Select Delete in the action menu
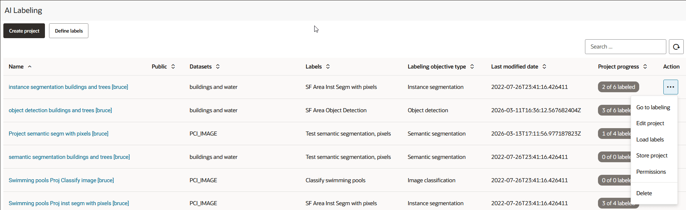 [x=644, y=193]
